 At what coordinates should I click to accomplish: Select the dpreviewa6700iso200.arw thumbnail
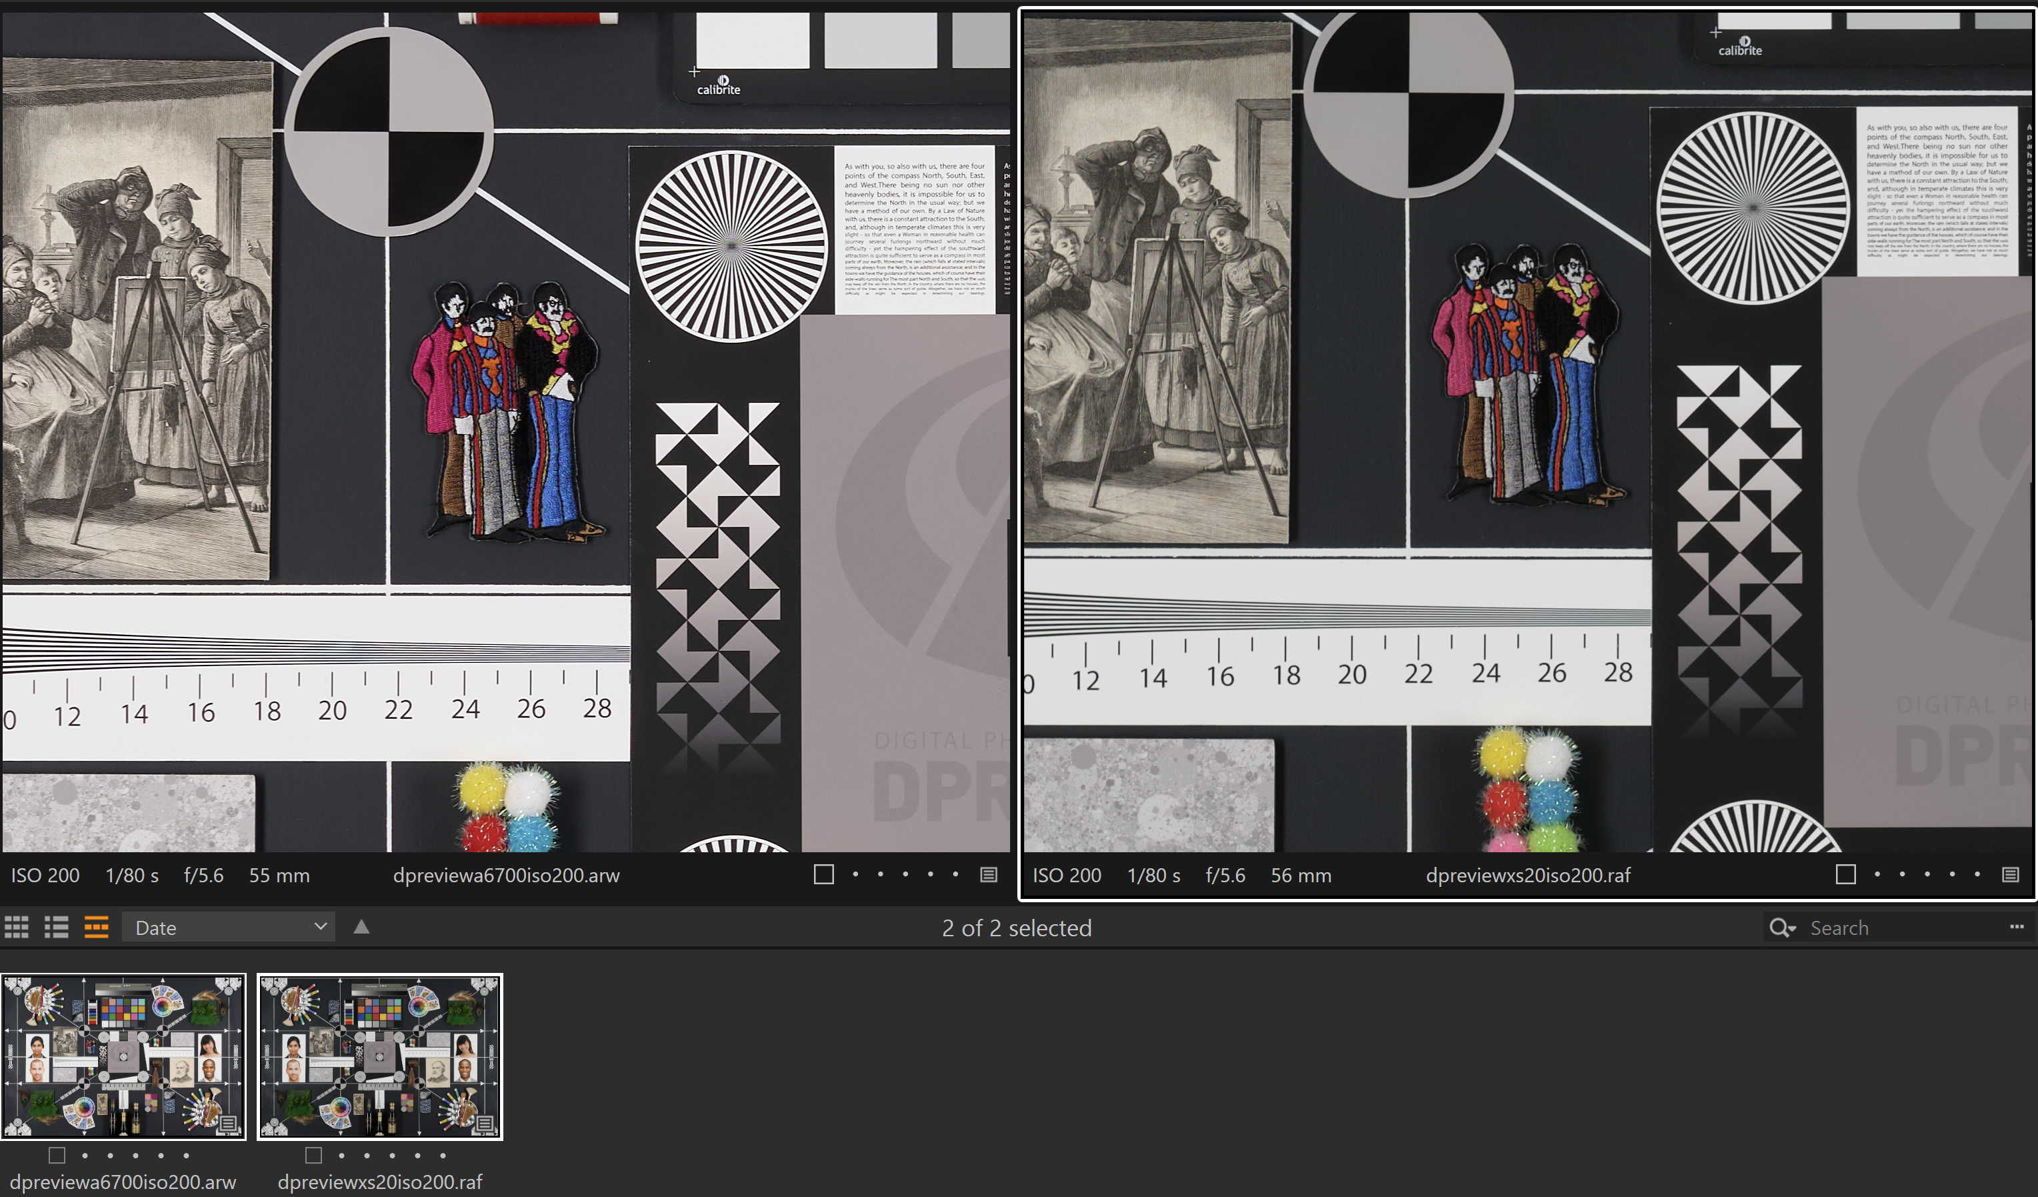coord(123,1056)
